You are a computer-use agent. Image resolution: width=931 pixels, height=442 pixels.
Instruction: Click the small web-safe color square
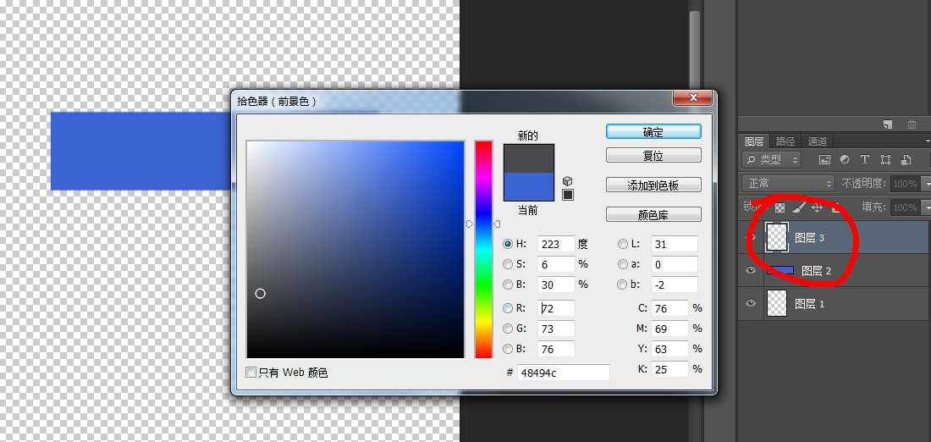tap(568, 194)
